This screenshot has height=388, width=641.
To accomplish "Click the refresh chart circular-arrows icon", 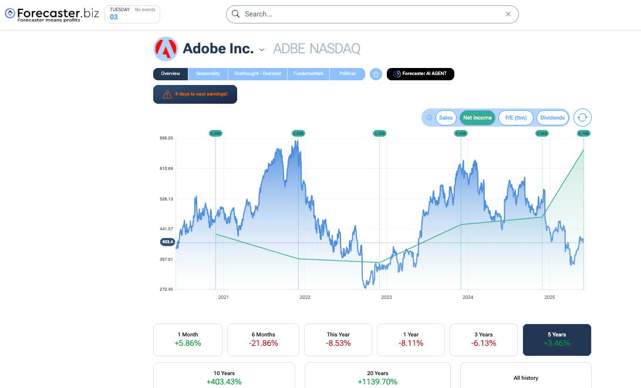I will point(582,118).
